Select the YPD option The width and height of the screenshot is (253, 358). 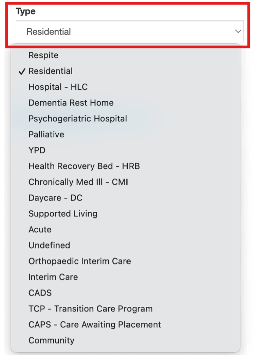(37, 150)
